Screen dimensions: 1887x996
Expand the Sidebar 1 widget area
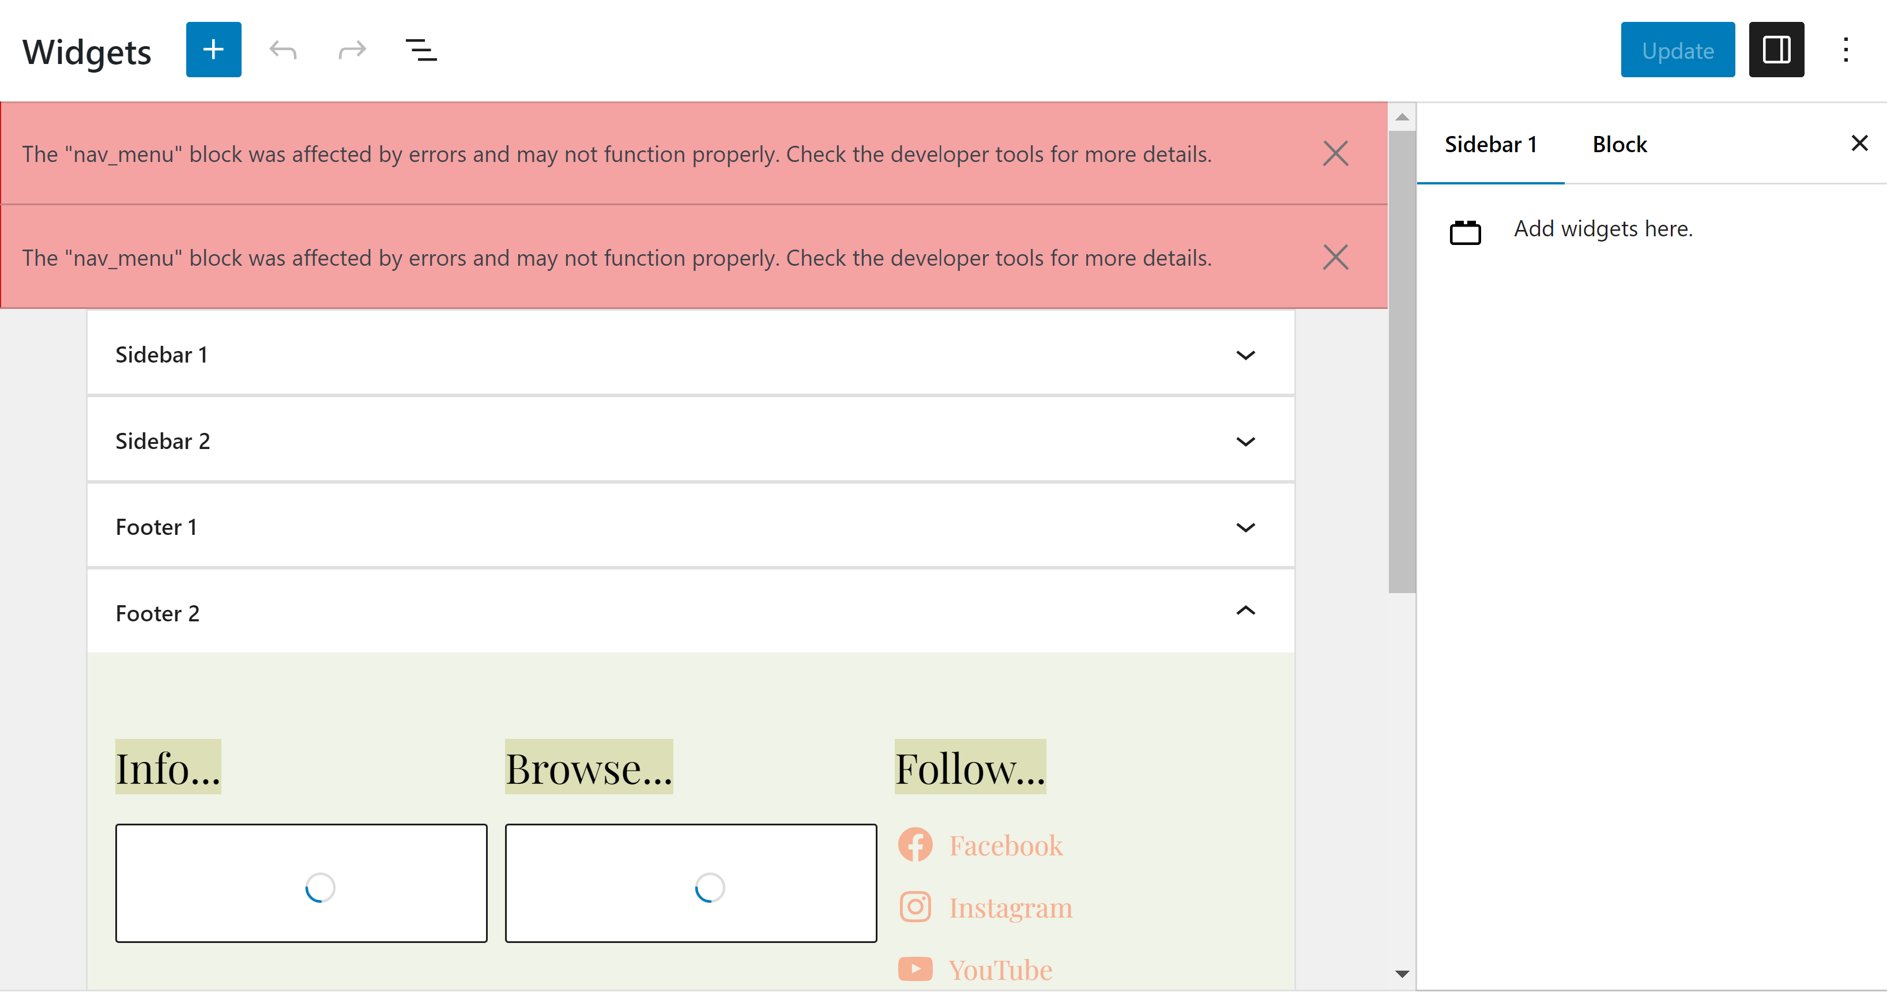pos(1245,355)
